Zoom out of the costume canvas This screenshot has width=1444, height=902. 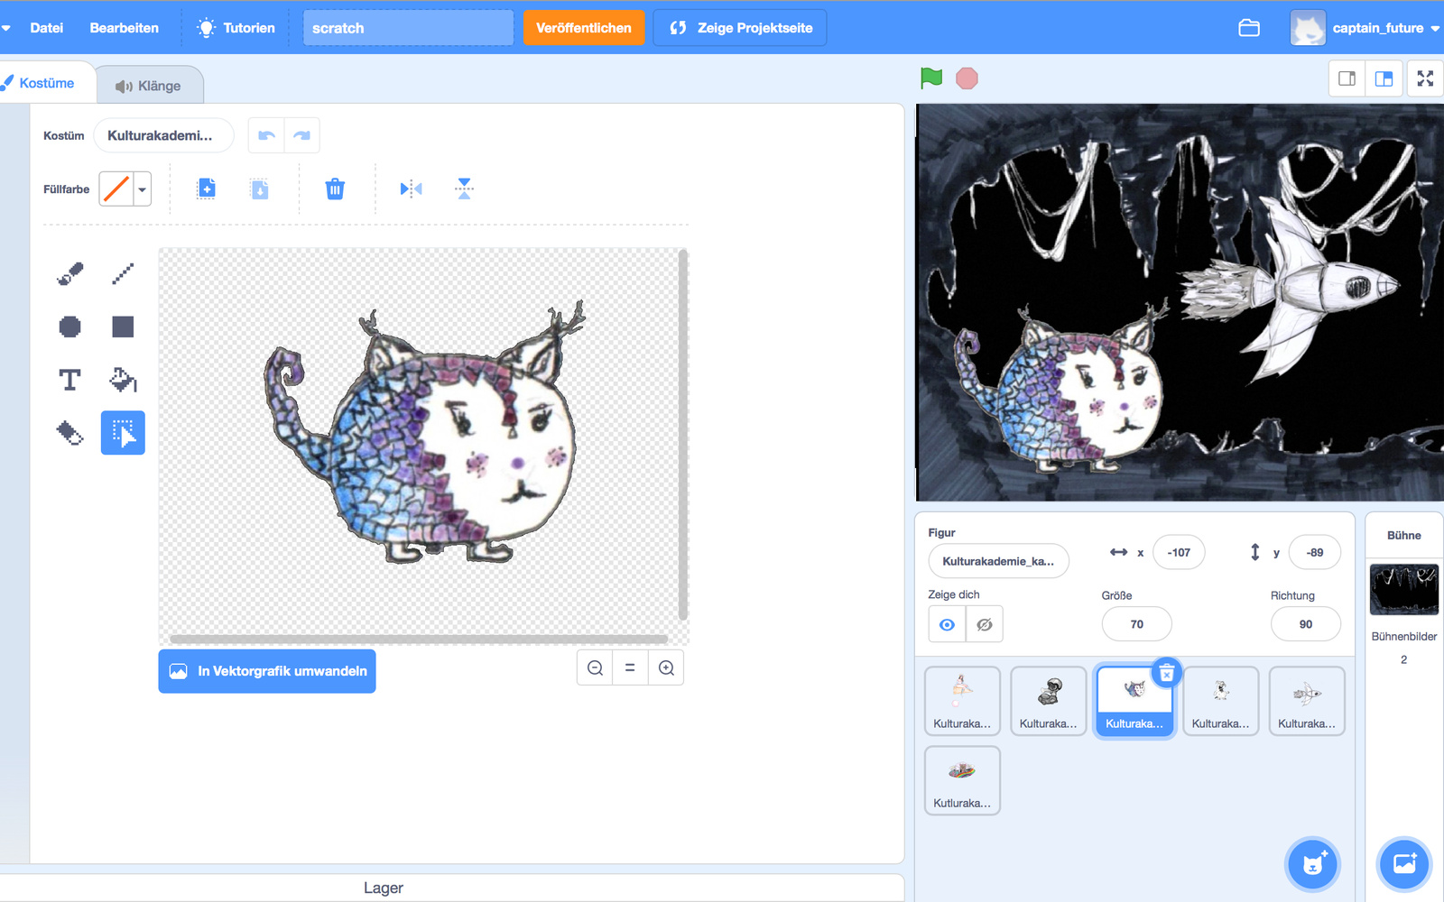pos(595,668)
